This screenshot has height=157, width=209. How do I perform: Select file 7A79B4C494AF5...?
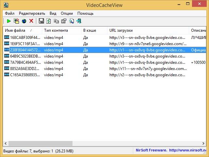point(25,62)
